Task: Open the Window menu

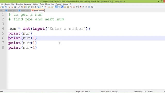Action: point(65,4)
